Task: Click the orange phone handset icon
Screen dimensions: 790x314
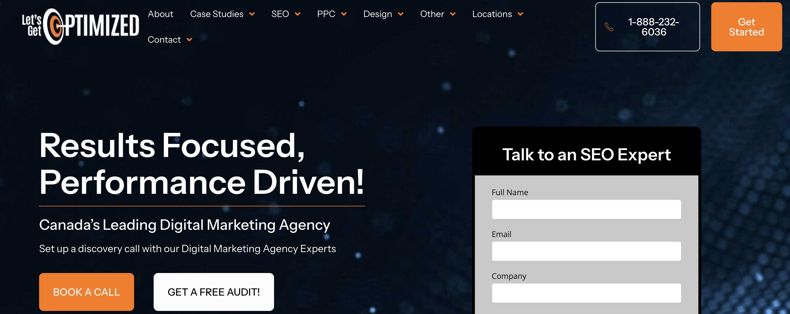Action: 609,27
